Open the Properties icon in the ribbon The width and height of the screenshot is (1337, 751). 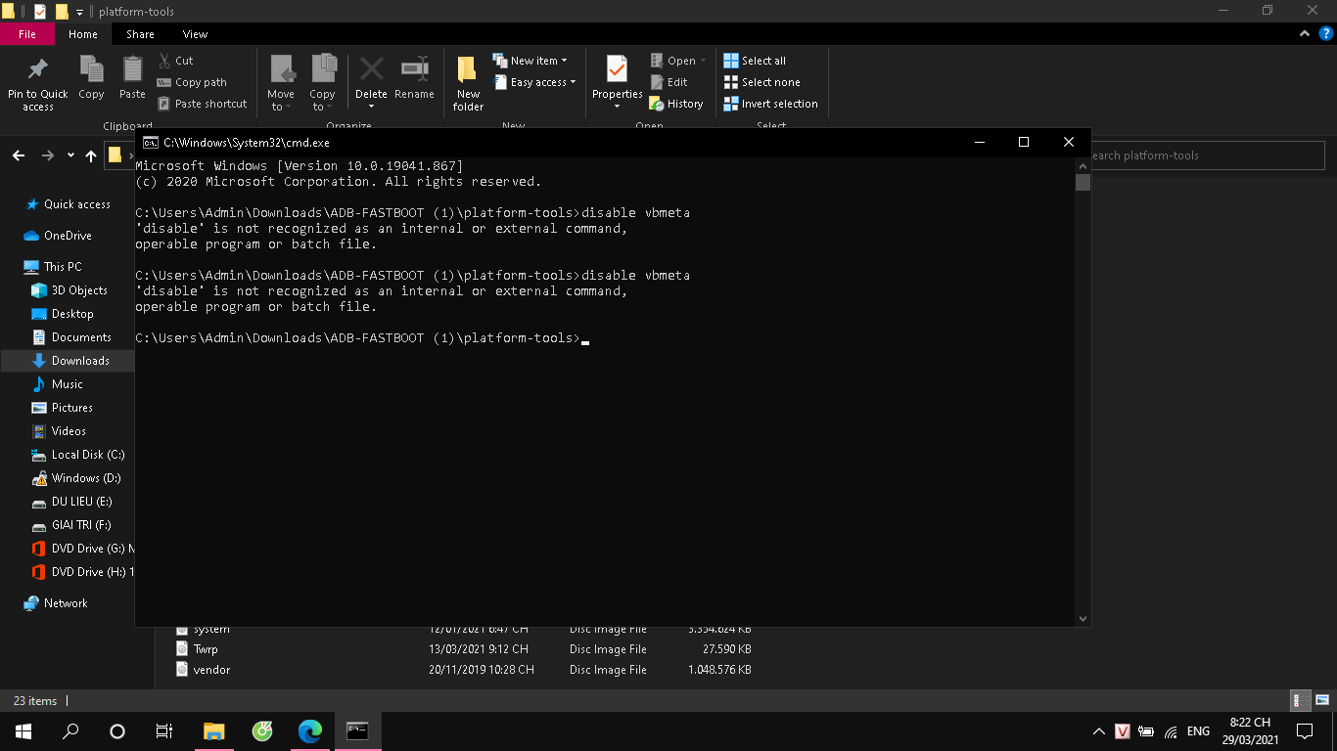click(x=617, y=71)
